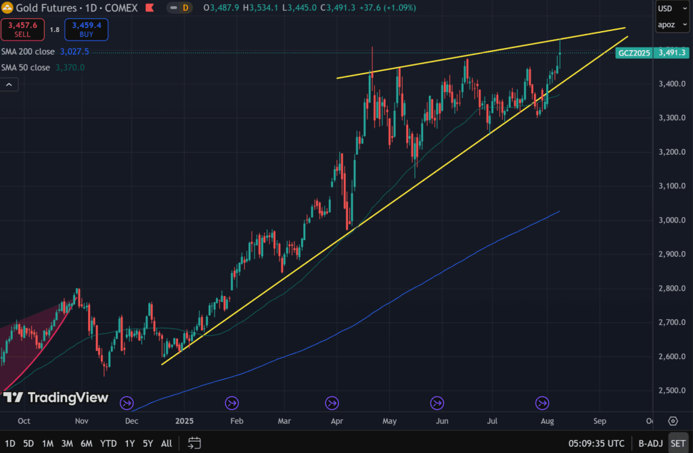693x453 pixels.
Task: Open chart settings hexagon icon at axis corner
Action: coord(673,421)
